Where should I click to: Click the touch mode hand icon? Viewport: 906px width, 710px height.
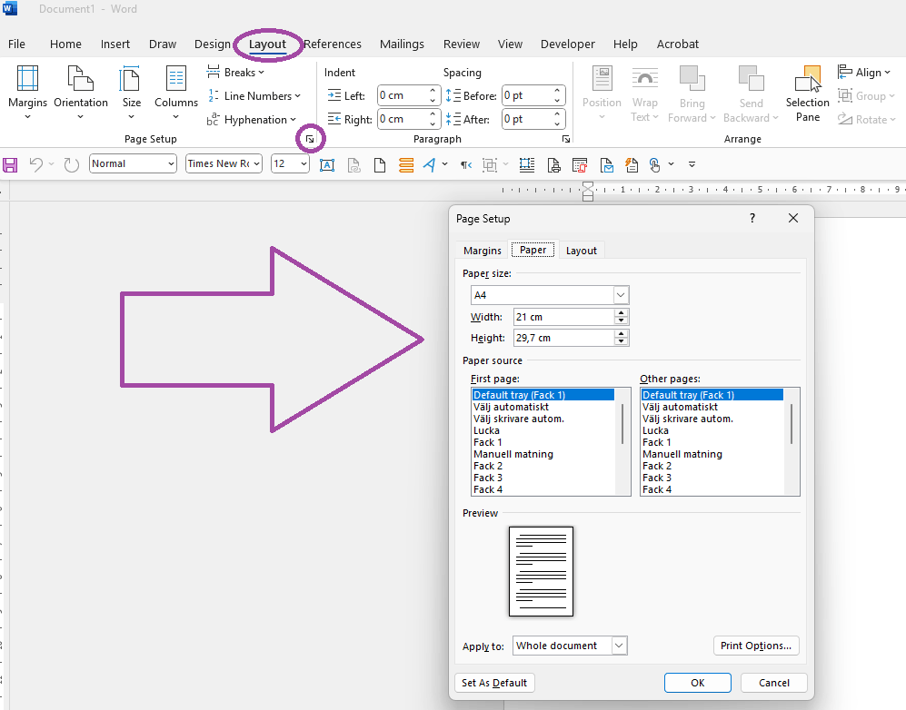[x=654, y=165]
